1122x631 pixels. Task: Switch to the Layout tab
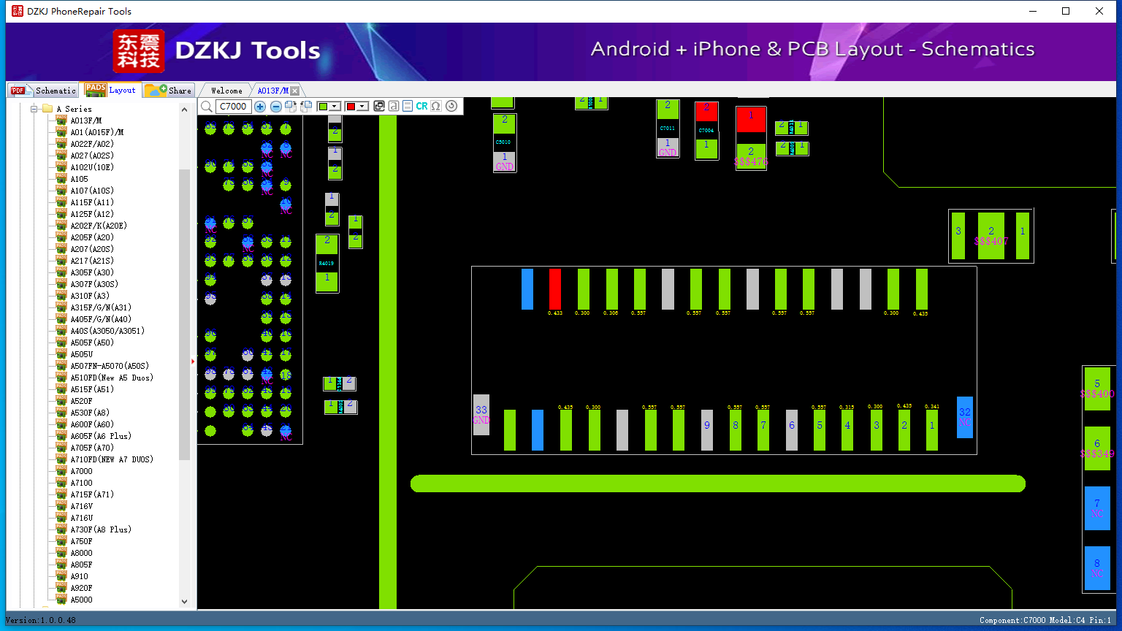point(111,90)
